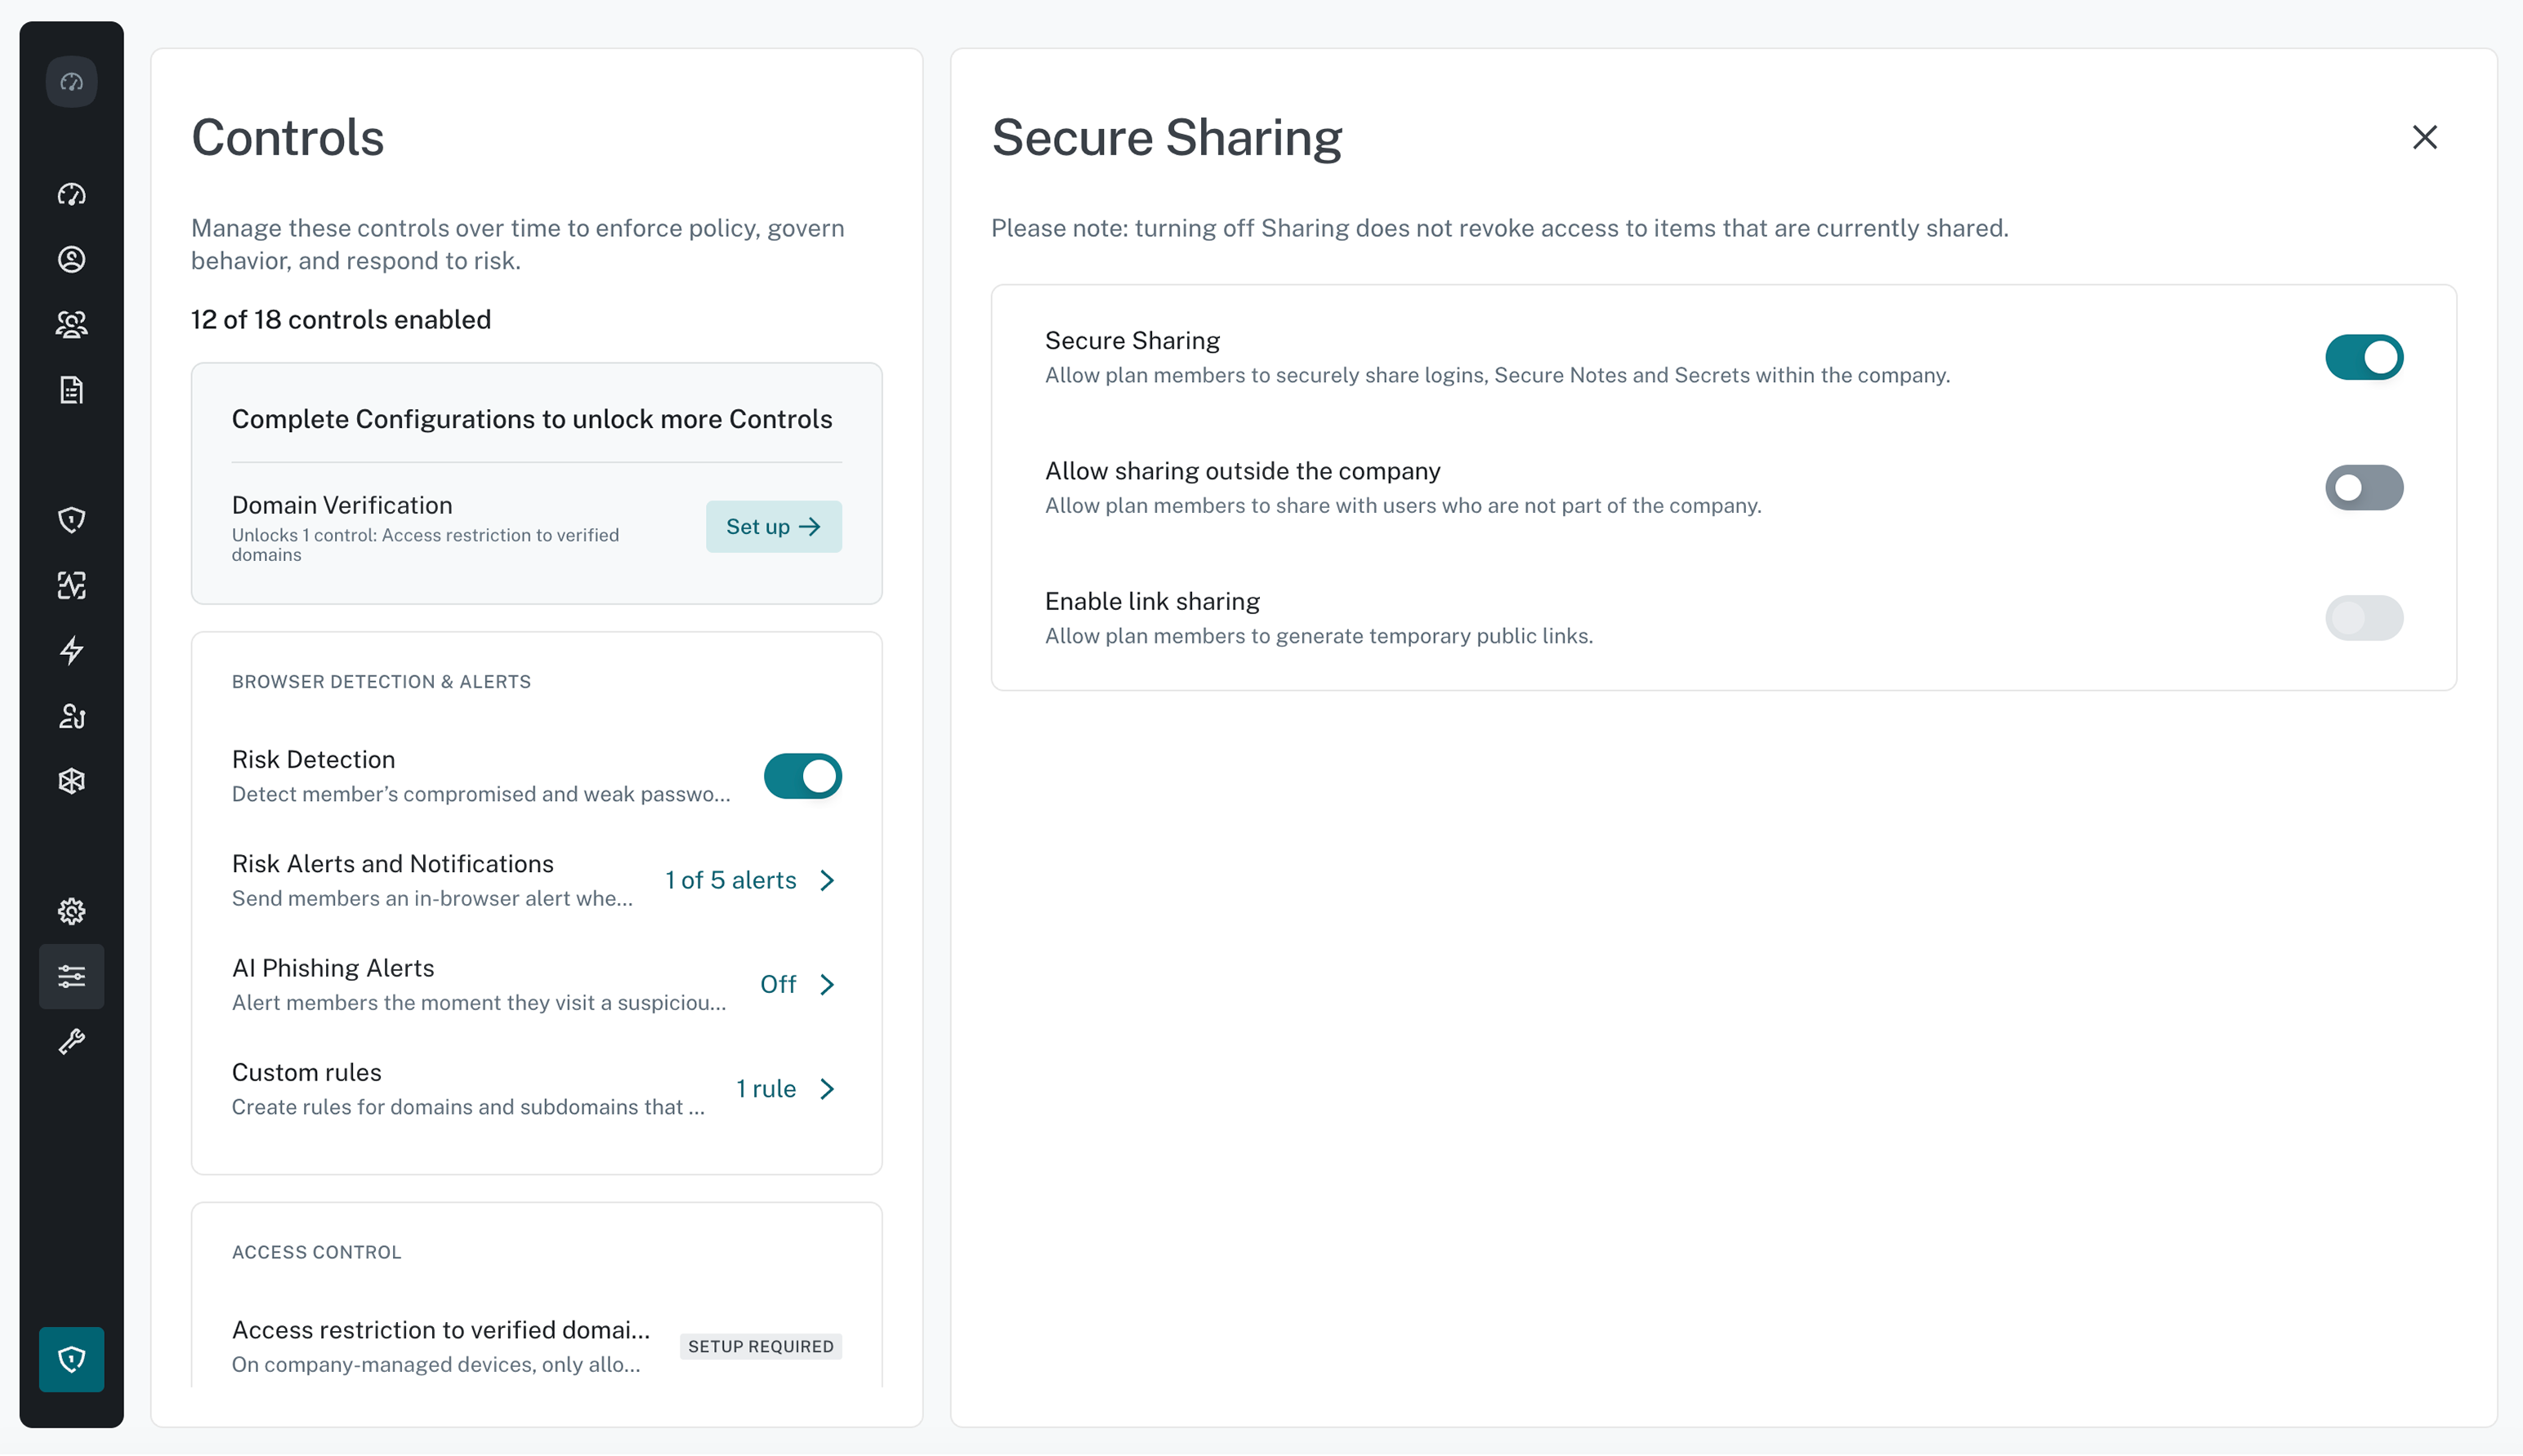Open the lightning bolt sidebar icon
Viewport: 2523px width, 1456px height.
coord(71,651)
